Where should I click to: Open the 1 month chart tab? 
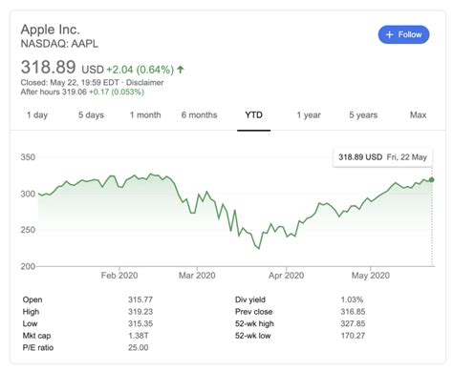click(x=145, y=115)
